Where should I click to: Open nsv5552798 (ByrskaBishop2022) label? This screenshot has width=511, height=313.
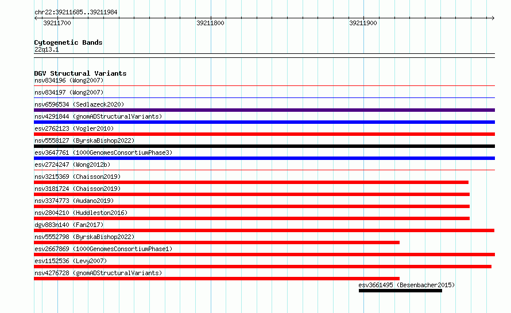click(84, 237)
